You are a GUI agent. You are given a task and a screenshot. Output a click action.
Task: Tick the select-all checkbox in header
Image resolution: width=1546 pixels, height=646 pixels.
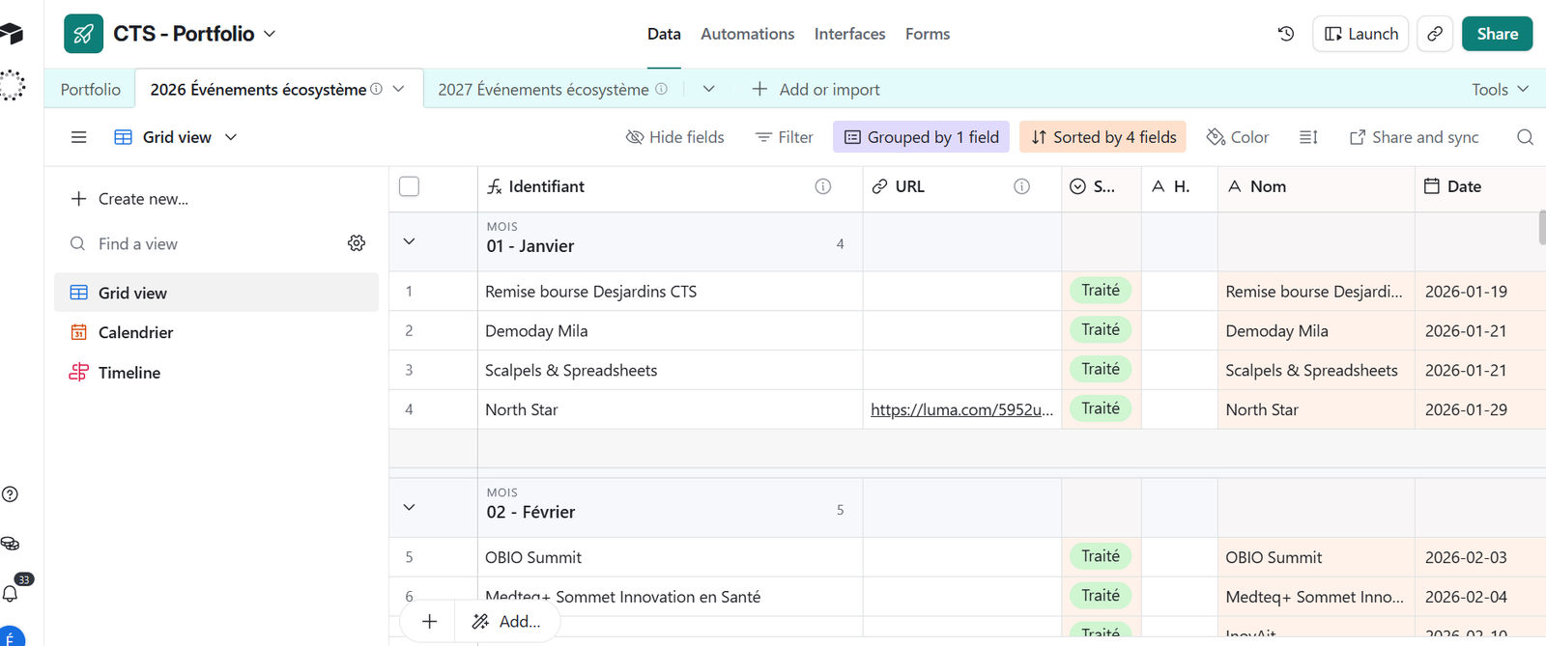click(410, 186)
